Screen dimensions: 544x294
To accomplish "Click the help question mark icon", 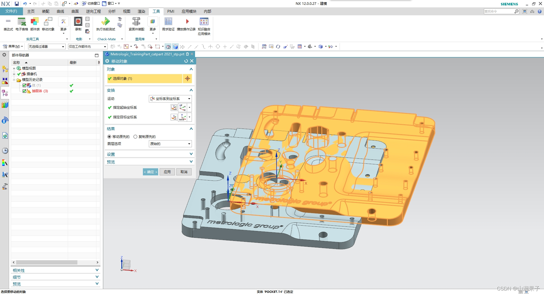I will point(539,11).
